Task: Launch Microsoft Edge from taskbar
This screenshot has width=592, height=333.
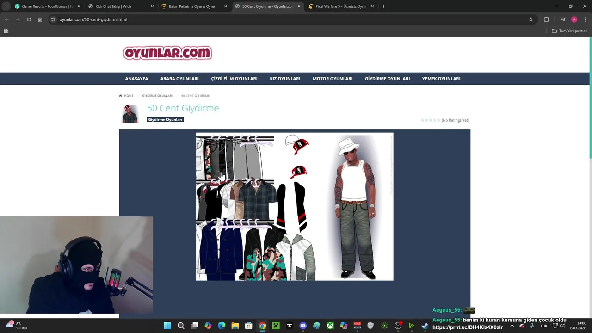Action: tap(222, 326)
